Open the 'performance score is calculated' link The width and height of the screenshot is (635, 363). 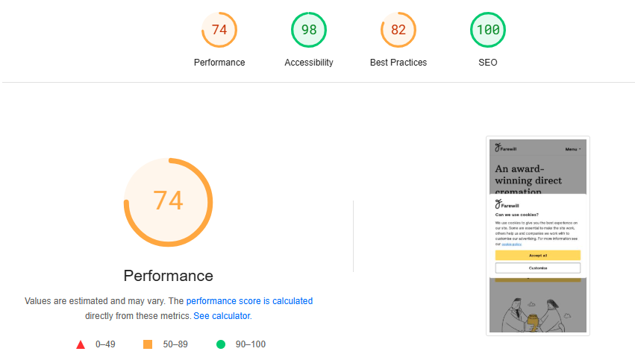coord(249,301)
